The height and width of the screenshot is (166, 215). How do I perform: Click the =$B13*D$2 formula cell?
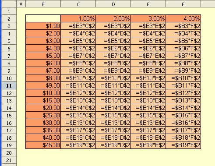coord(113,100)
